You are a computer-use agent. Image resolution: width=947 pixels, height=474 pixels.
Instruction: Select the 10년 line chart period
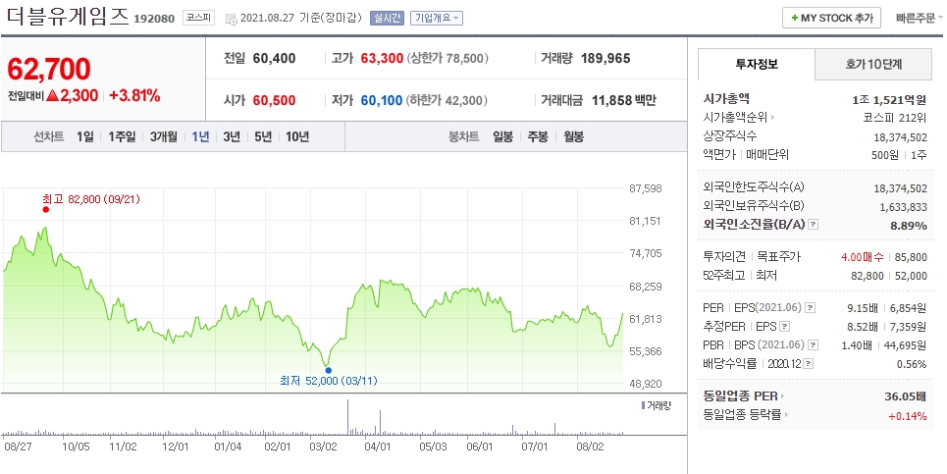[x=297, y=137]
